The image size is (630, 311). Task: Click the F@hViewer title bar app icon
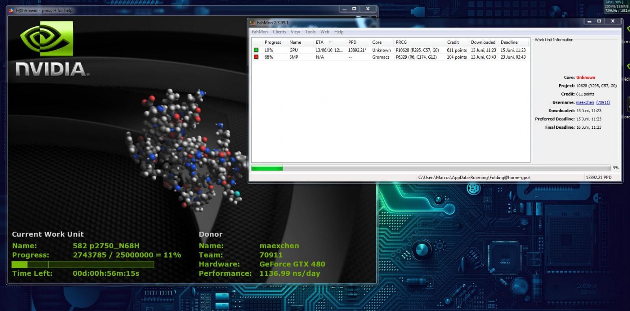pyautogui.click(x=11, y=10)
